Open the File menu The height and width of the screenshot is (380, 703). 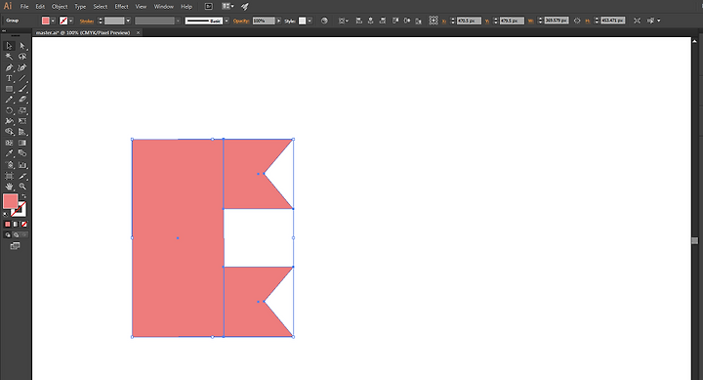24,6
